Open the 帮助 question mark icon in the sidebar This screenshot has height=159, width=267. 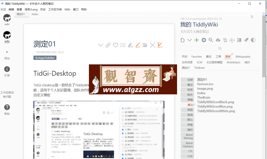pos(7,107)
